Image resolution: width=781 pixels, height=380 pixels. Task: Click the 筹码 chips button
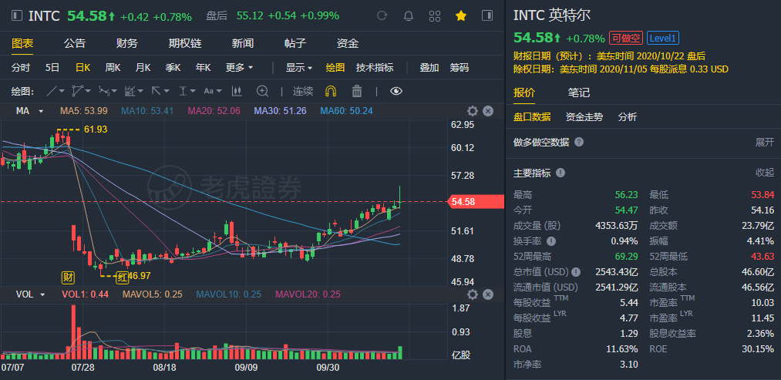[460, 67]
